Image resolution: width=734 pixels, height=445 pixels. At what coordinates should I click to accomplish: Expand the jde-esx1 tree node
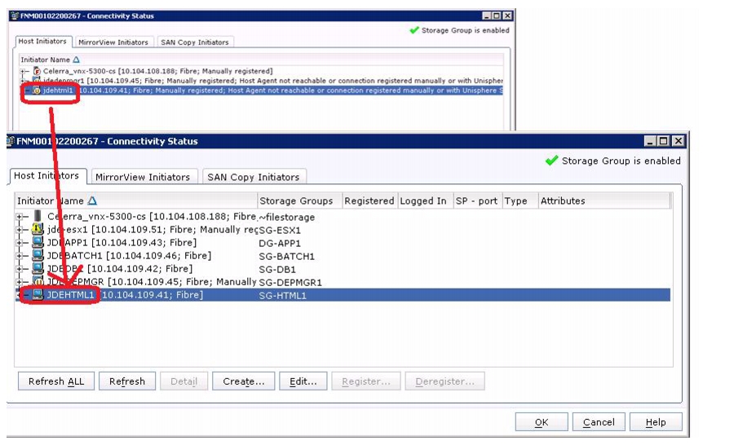[20, 230]
